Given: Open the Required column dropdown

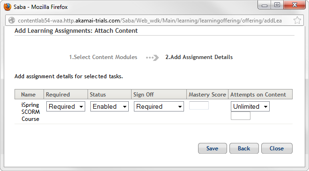Looking at the screenshot, I should (x=66, y=106).
